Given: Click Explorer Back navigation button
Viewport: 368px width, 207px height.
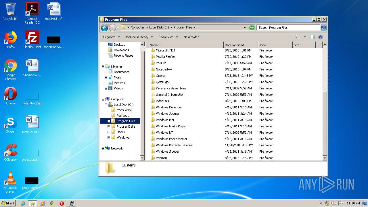Looking at the screenshot, I should coord(104,28).
